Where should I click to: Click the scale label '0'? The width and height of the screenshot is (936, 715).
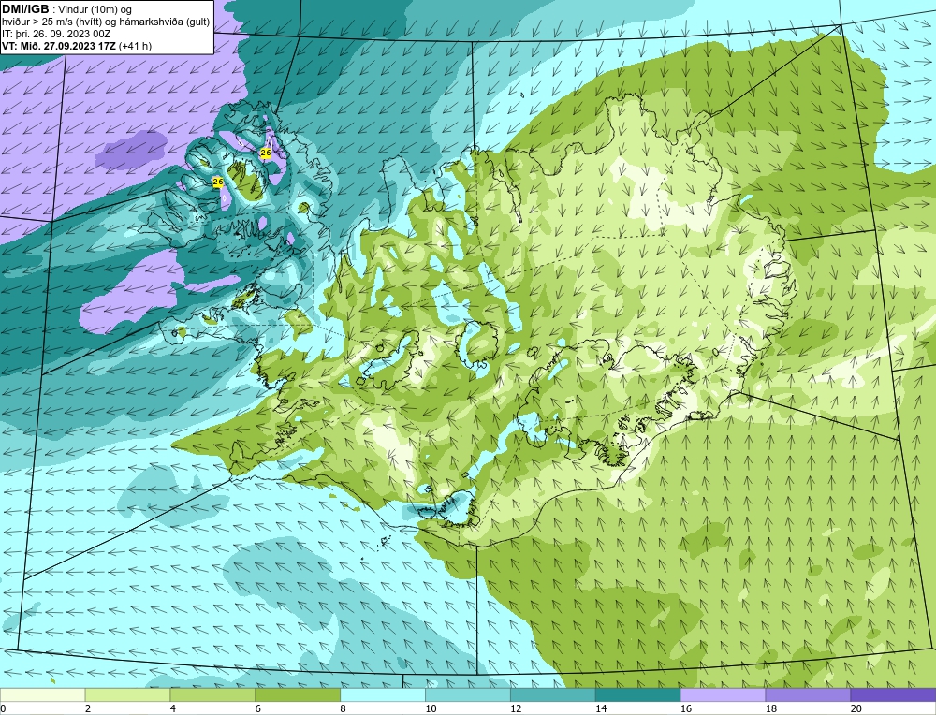pyautogui.click(x=3, y=708)
